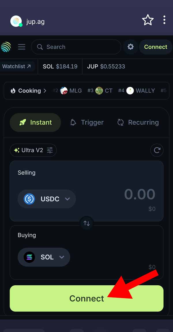Viewport: 173px width, 332px height.
Task: Expand the Cooking trending list
Action: tap(28, 91)
